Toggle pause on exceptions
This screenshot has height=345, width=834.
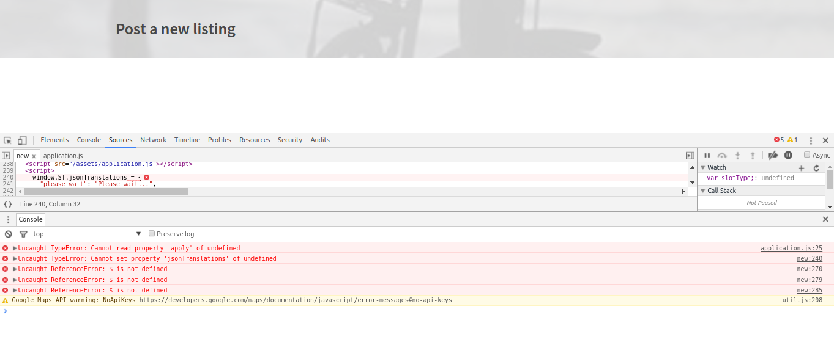tap(788, 155)
